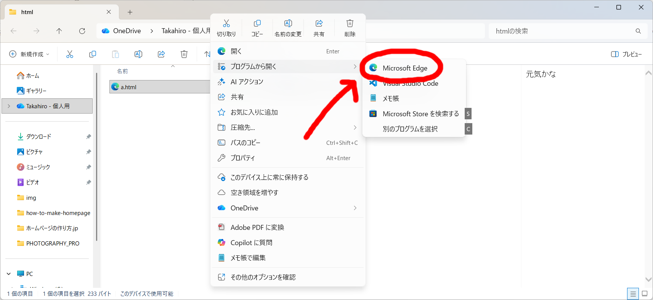Toggle the プレビュー preview pane button
The width and height of the screenshot is (653, 300).
tap(626, 54)
